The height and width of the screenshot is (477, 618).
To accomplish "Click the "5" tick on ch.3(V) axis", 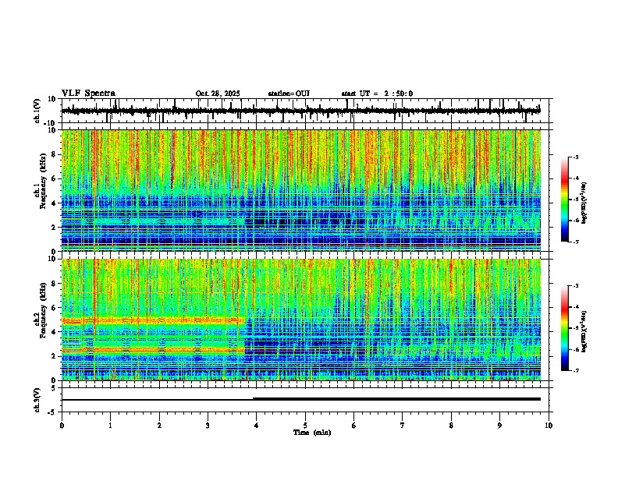I will pyautogui.click(x=55, y=388).
